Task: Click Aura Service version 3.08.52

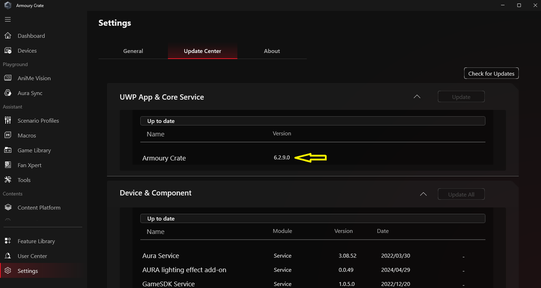Action: tap(348, 256)
